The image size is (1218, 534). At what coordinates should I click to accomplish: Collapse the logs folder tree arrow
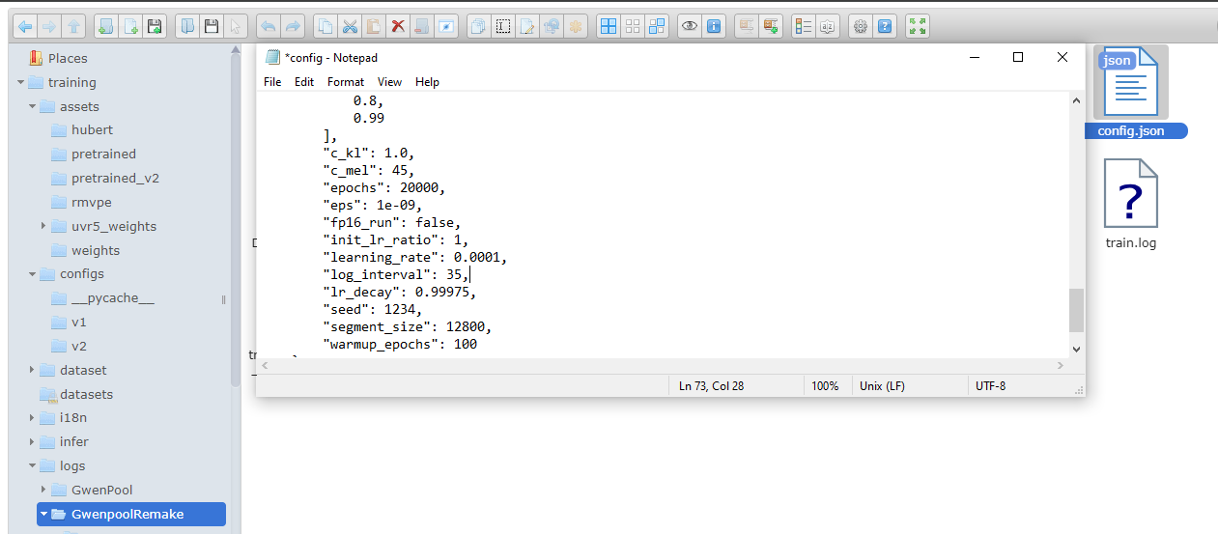point(32,465)
